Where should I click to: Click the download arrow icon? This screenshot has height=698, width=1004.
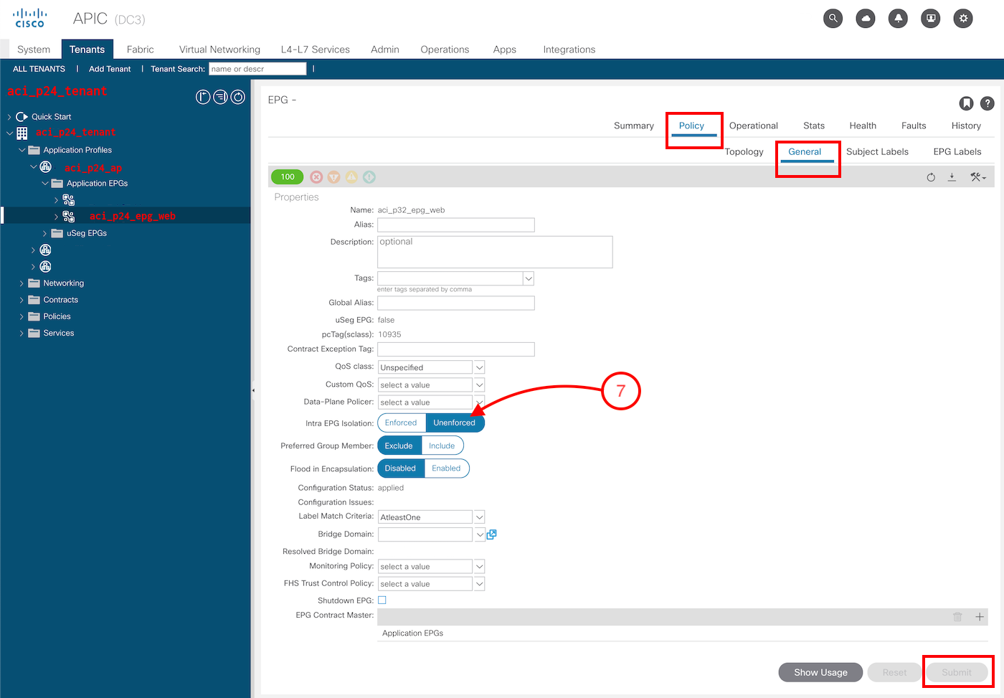click(x=952, y=177)
